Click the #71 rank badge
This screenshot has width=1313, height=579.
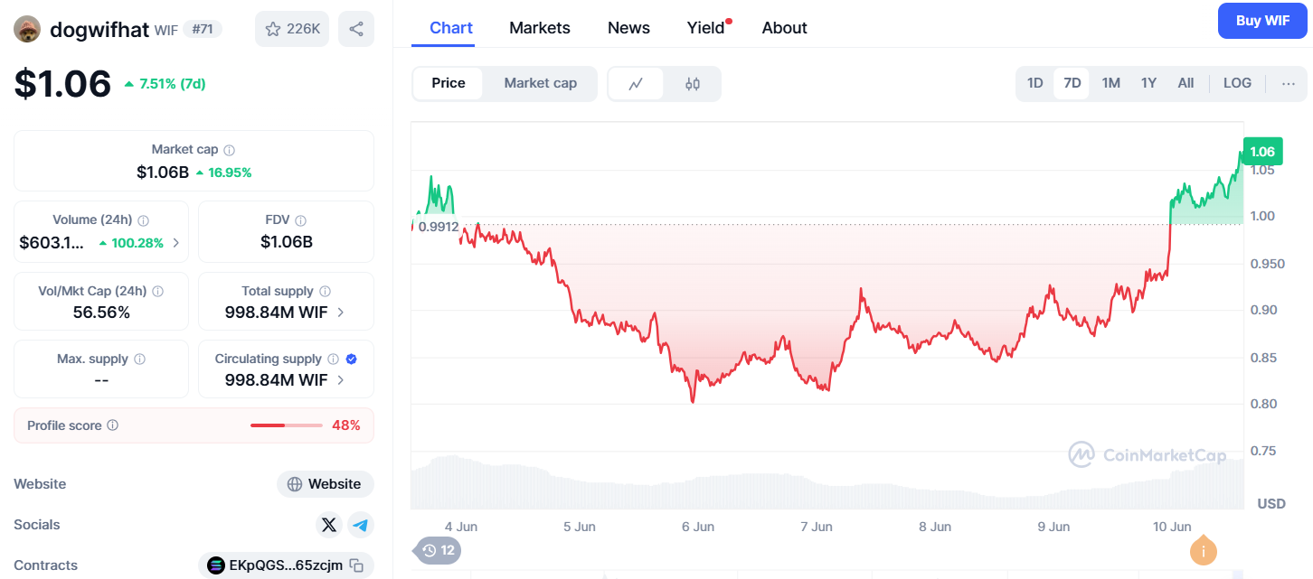(x=203, y=29)
